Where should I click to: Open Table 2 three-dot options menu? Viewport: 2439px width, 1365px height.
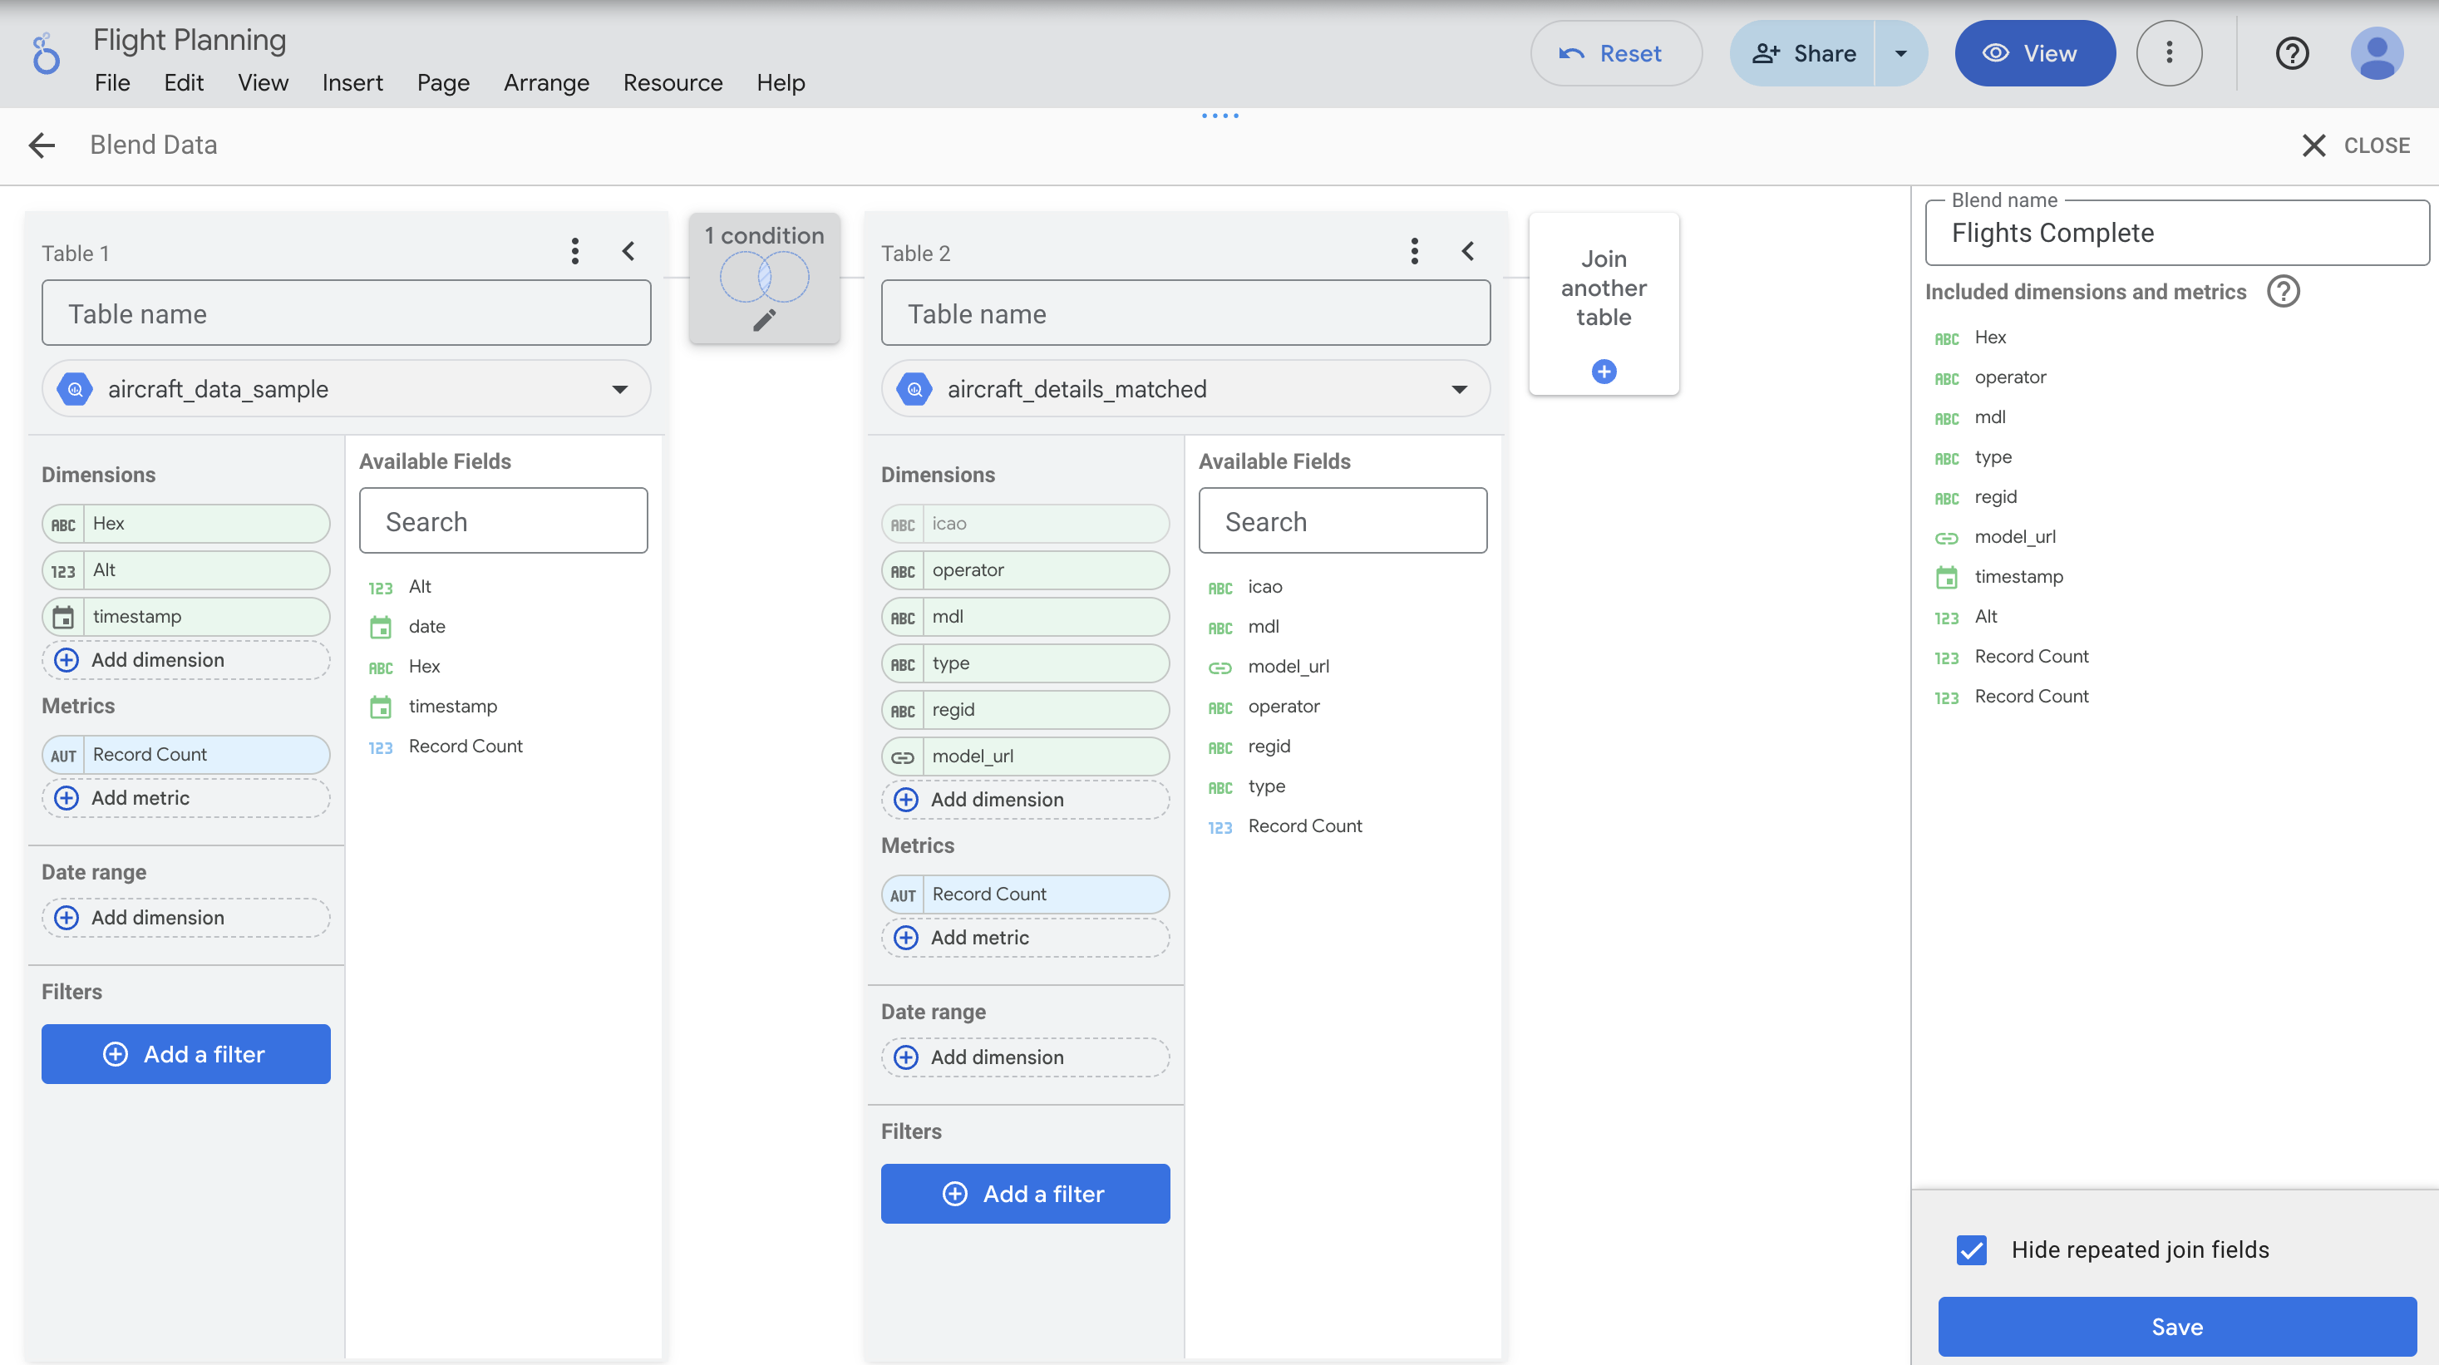point(1415,252)
